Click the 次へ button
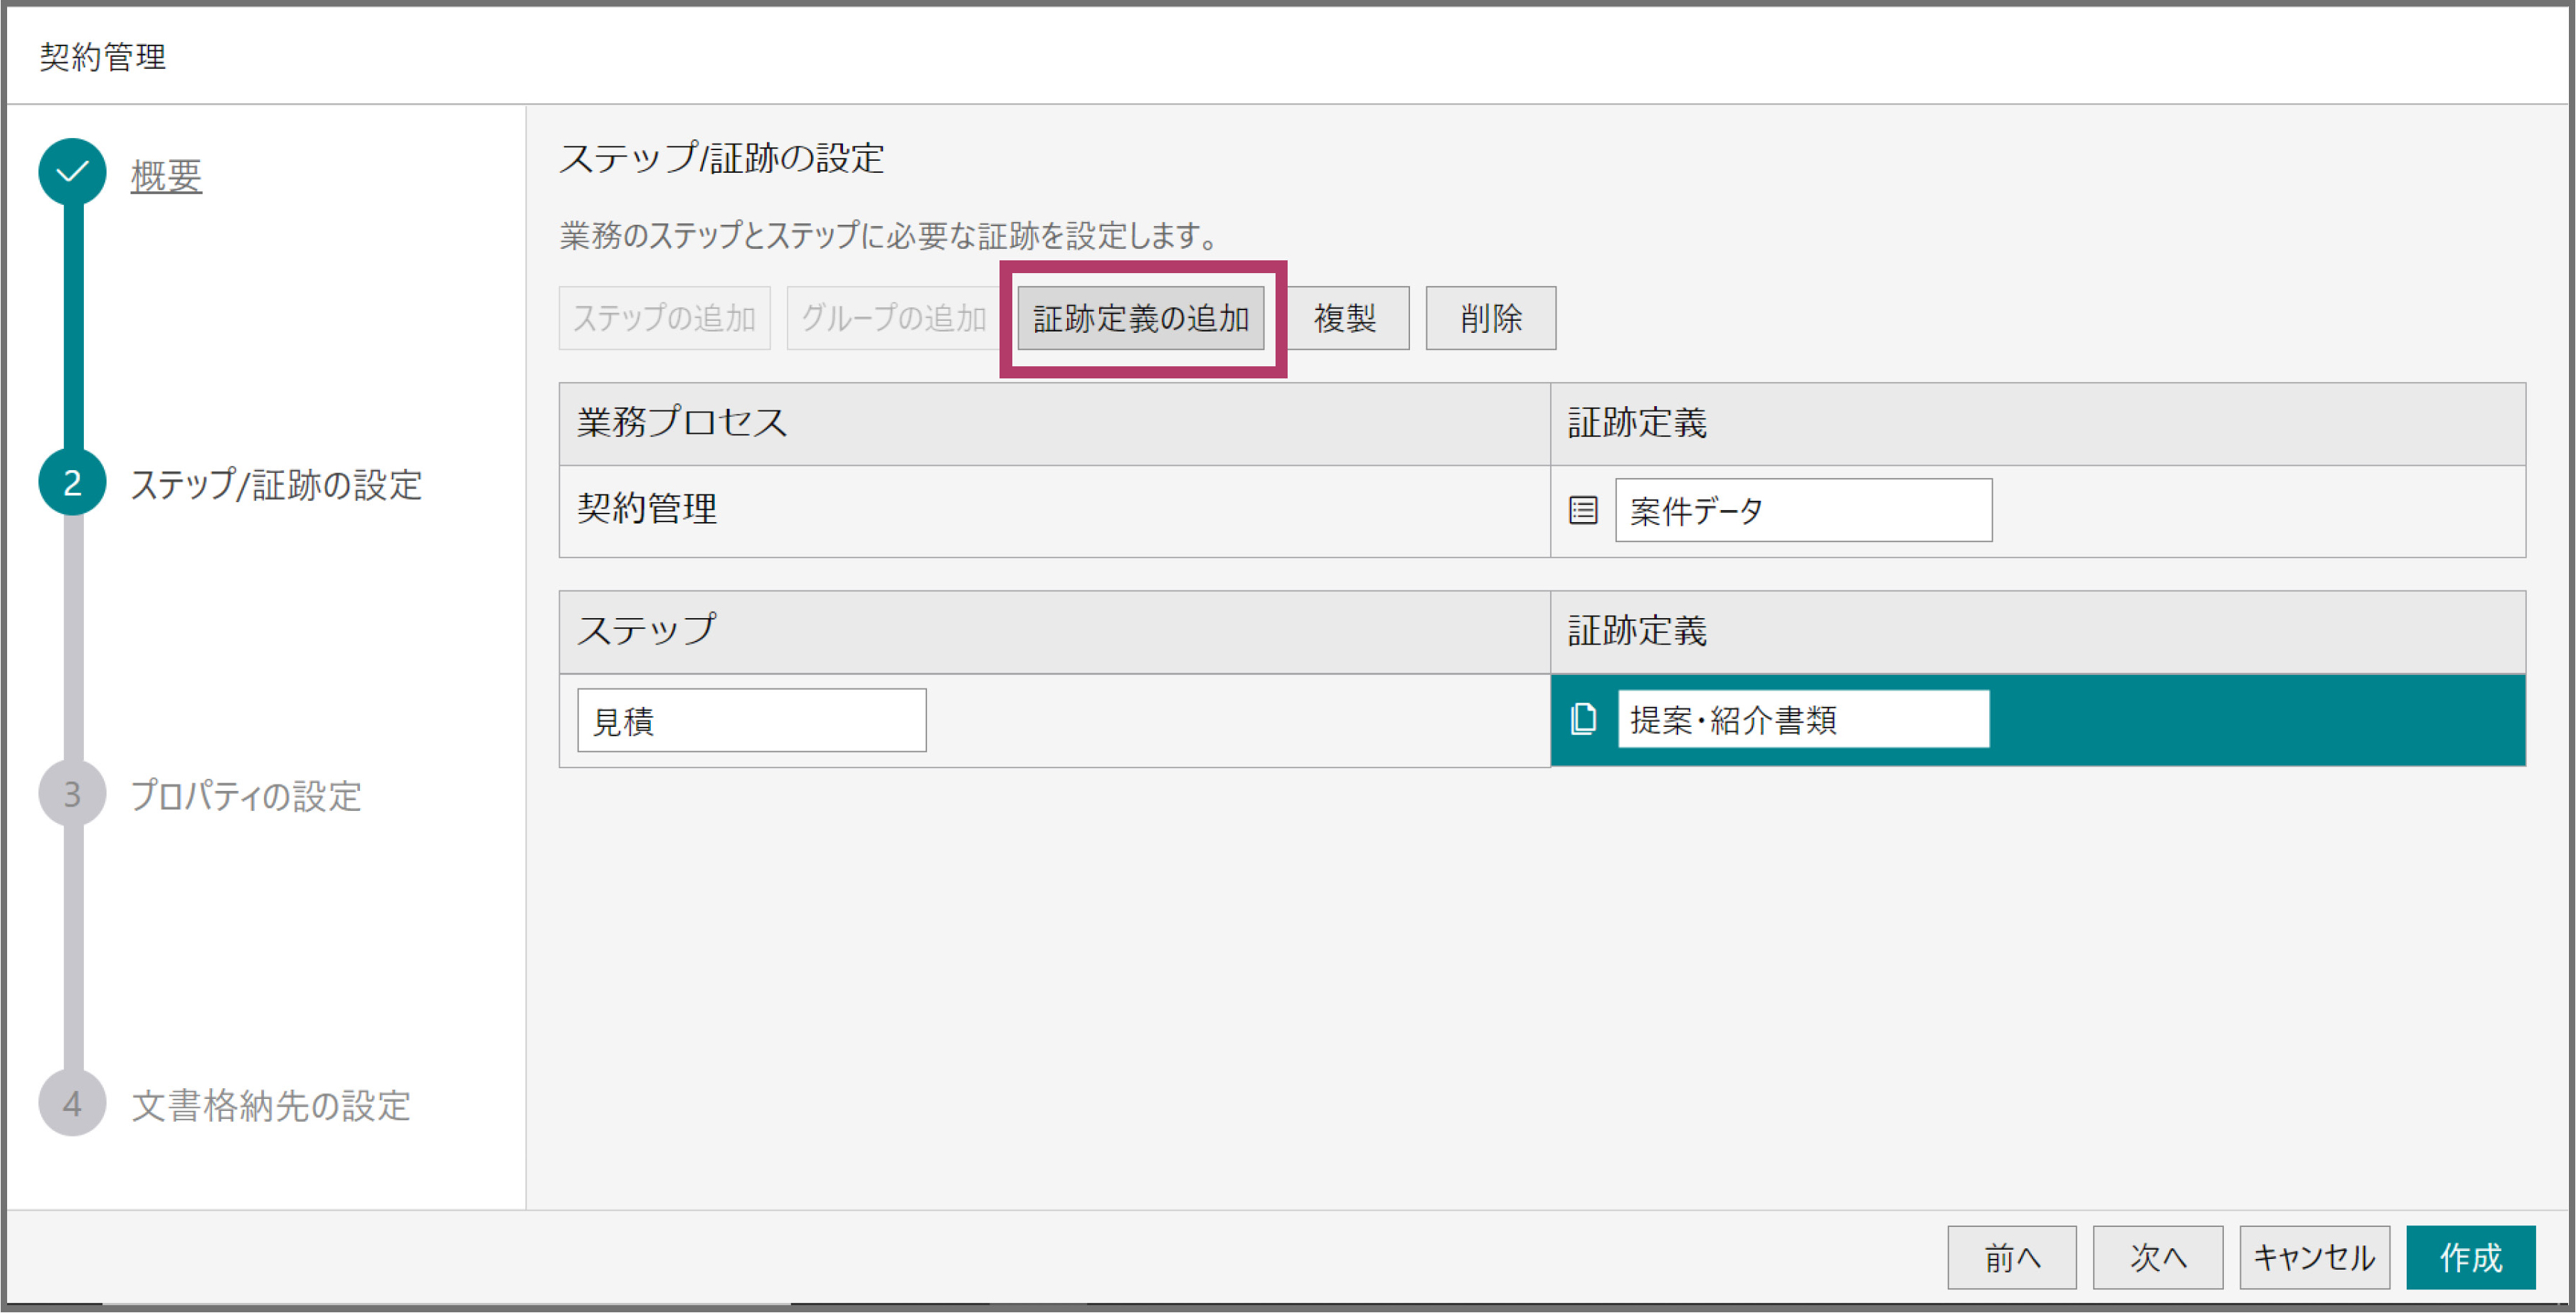This screenshot has height=1313, width=2576. 2158,1257
